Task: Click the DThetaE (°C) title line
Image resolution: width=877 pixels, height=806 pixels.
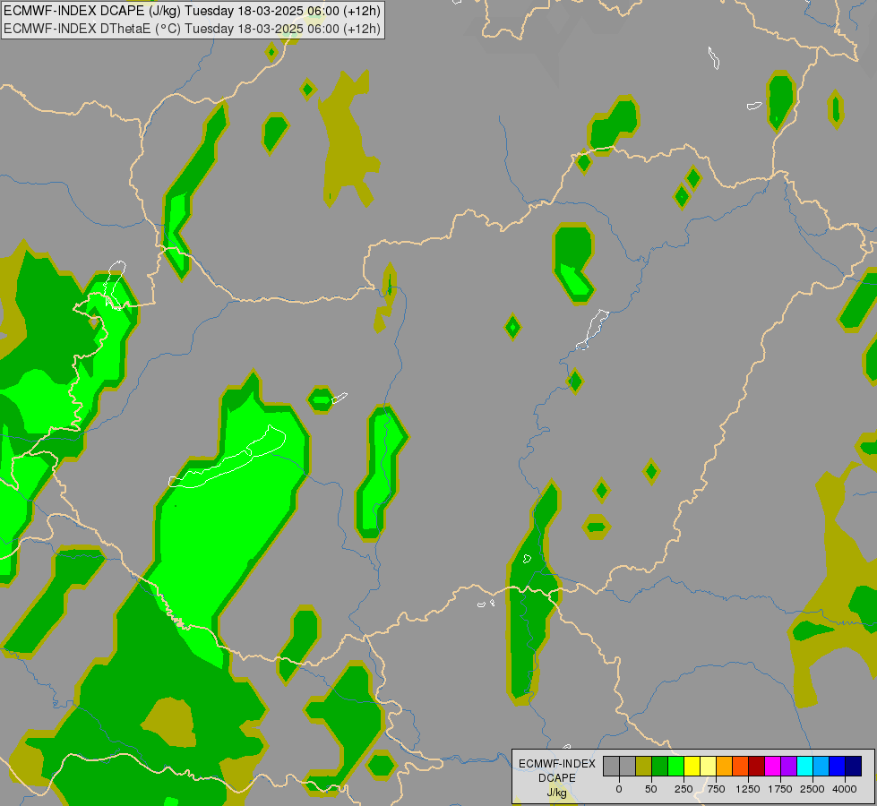Action: coord(193,29)
